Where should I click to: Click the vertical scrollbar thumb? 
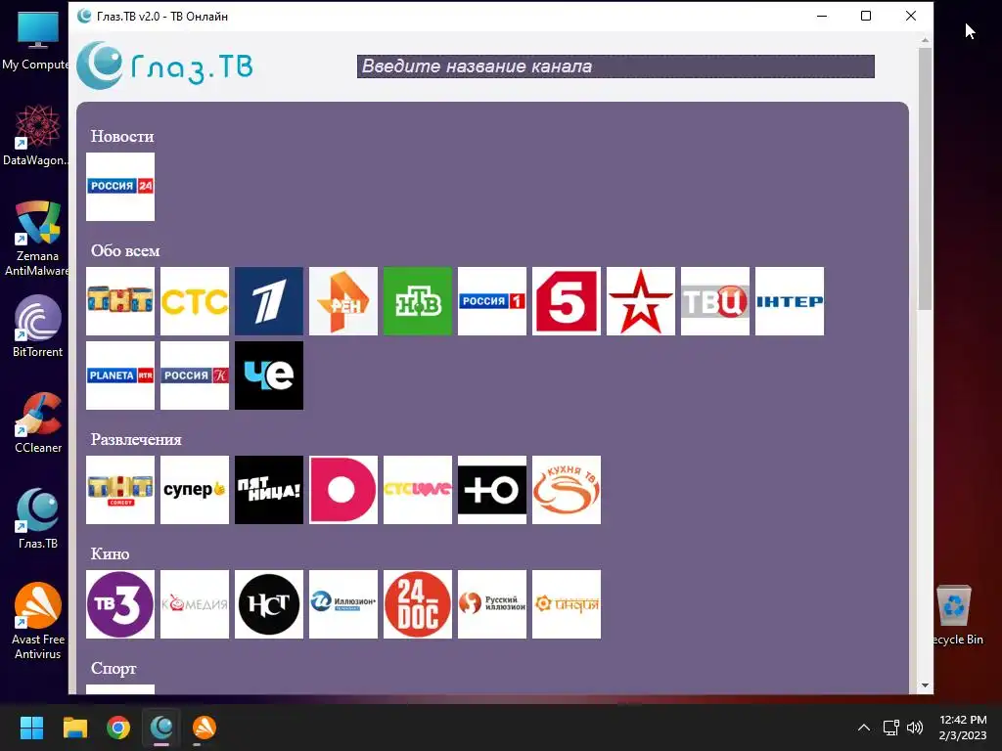coord(925,179)
